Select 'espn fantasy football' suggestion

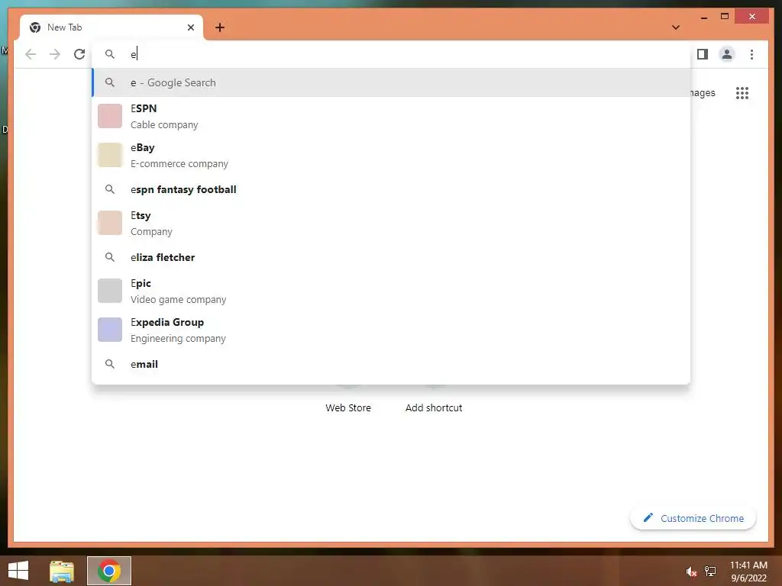pyautogui.click(x=391, y=189)
